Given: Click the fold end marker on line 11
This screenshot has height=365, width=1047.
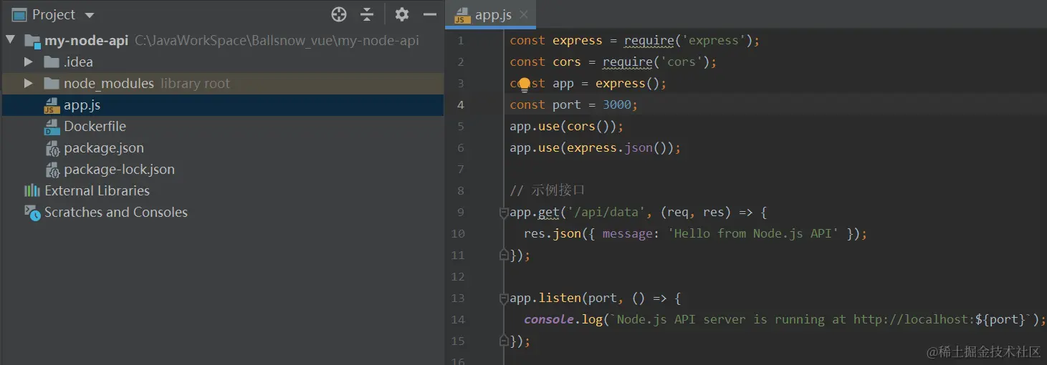Looking at the screenshot, I should click(504, 255).
